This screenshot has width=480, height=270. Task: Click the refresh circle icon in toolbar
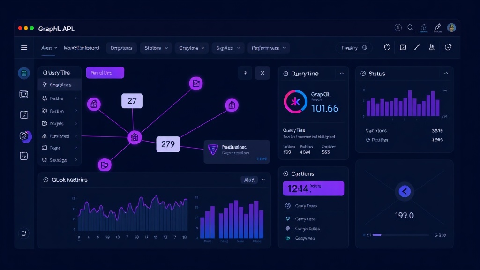tap(448, 47)
